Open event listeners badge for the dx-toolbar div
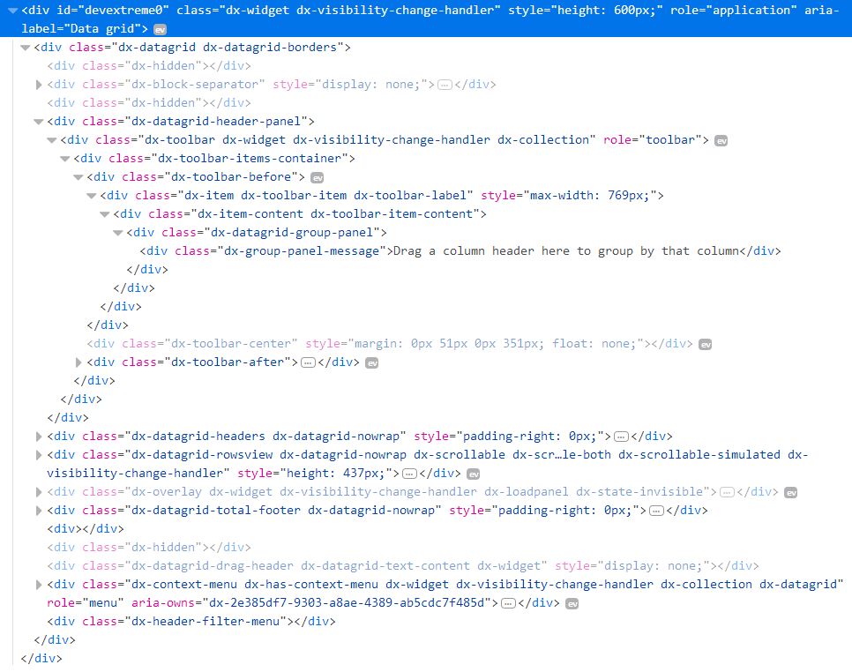 tap(721, 141)
